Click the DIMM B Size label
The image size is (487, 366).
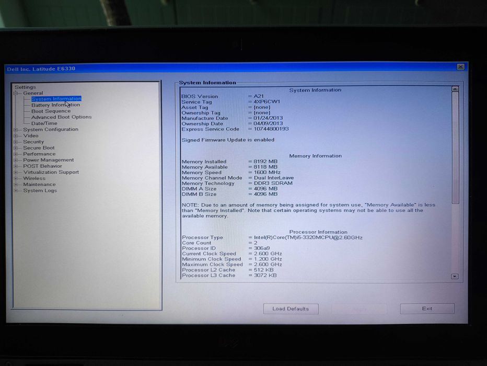click(199, 194)
